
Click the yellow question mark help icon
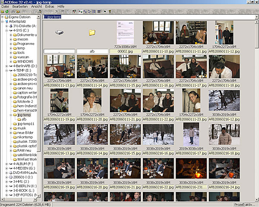(110, 11)
